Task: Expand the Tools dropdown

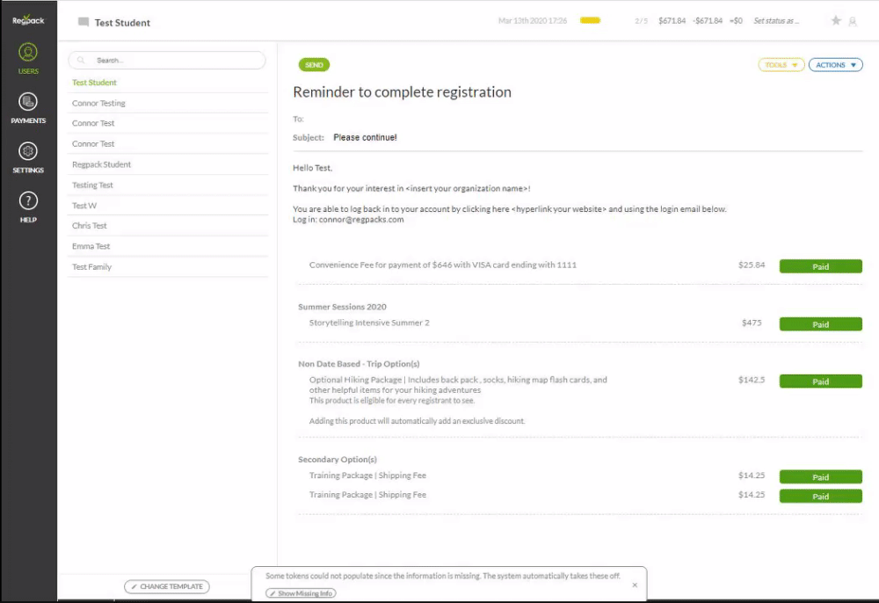Action: pos(781,65)
